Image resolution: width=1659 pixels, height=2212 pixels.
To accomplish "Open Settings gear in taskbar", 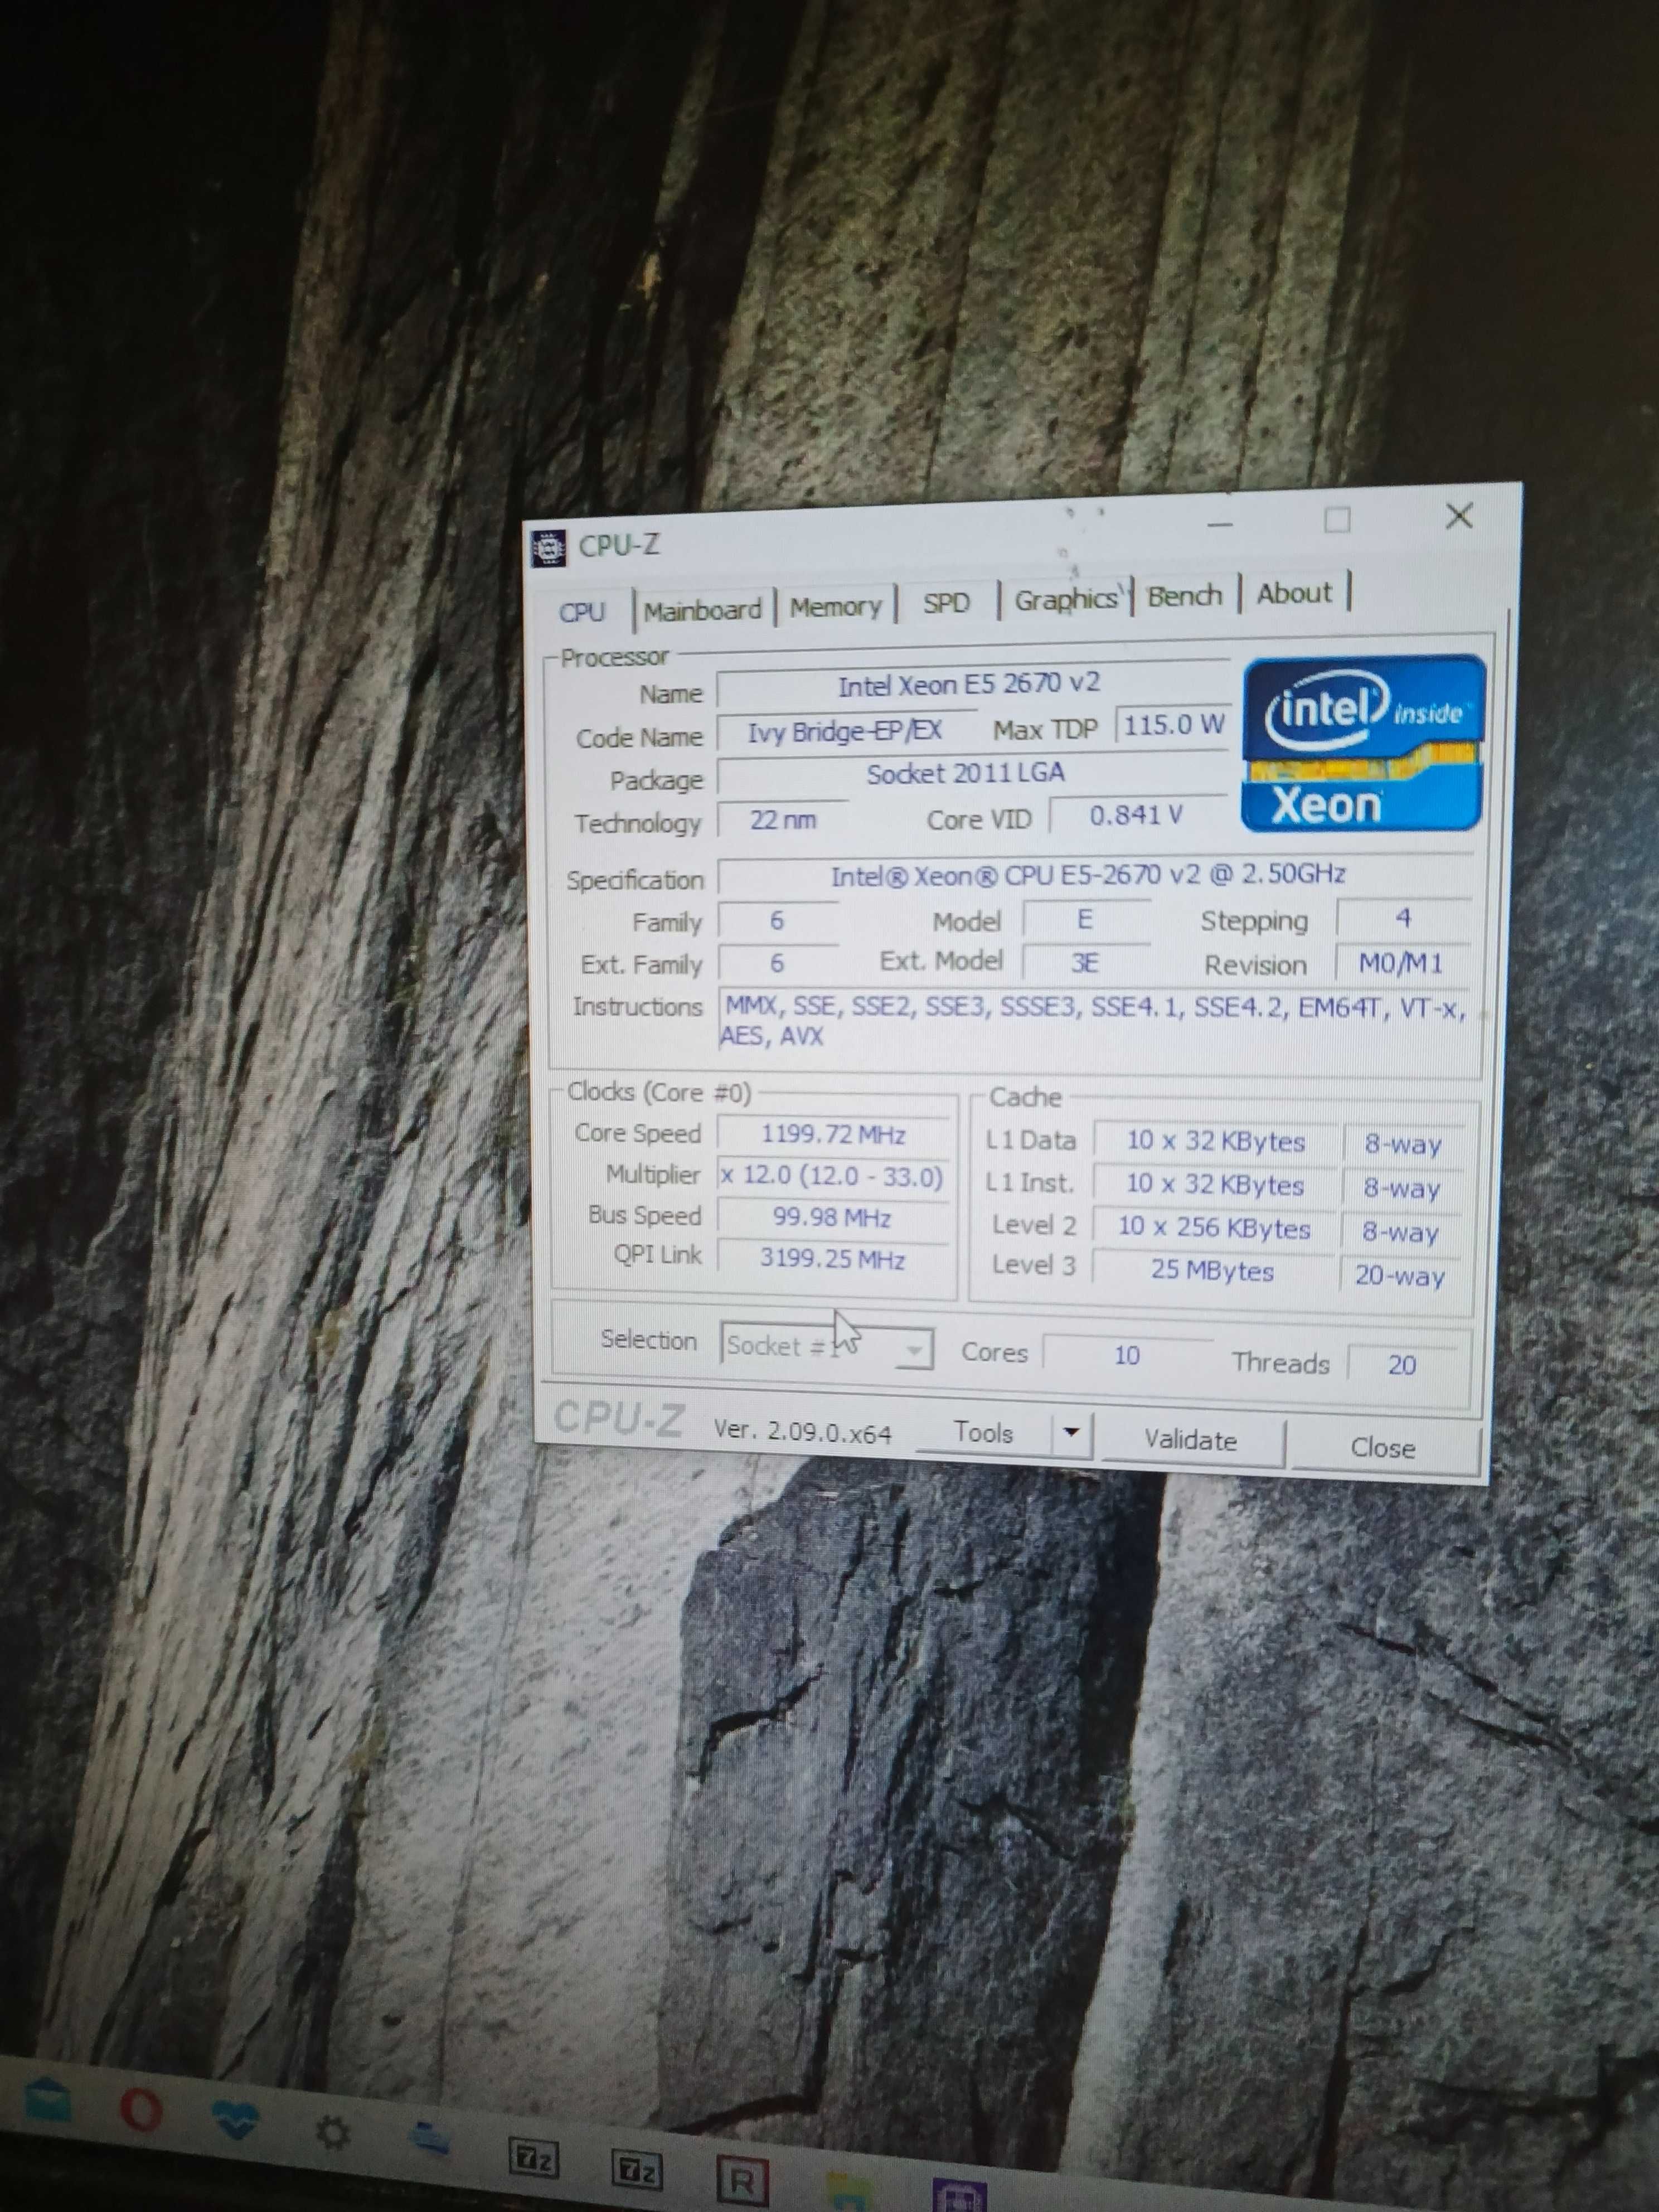I will click(333, 2133).
